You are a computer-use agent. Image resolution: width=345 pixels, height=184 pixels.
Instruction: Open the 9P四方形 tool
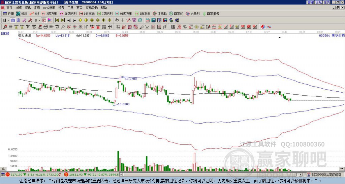pos(68,13)
